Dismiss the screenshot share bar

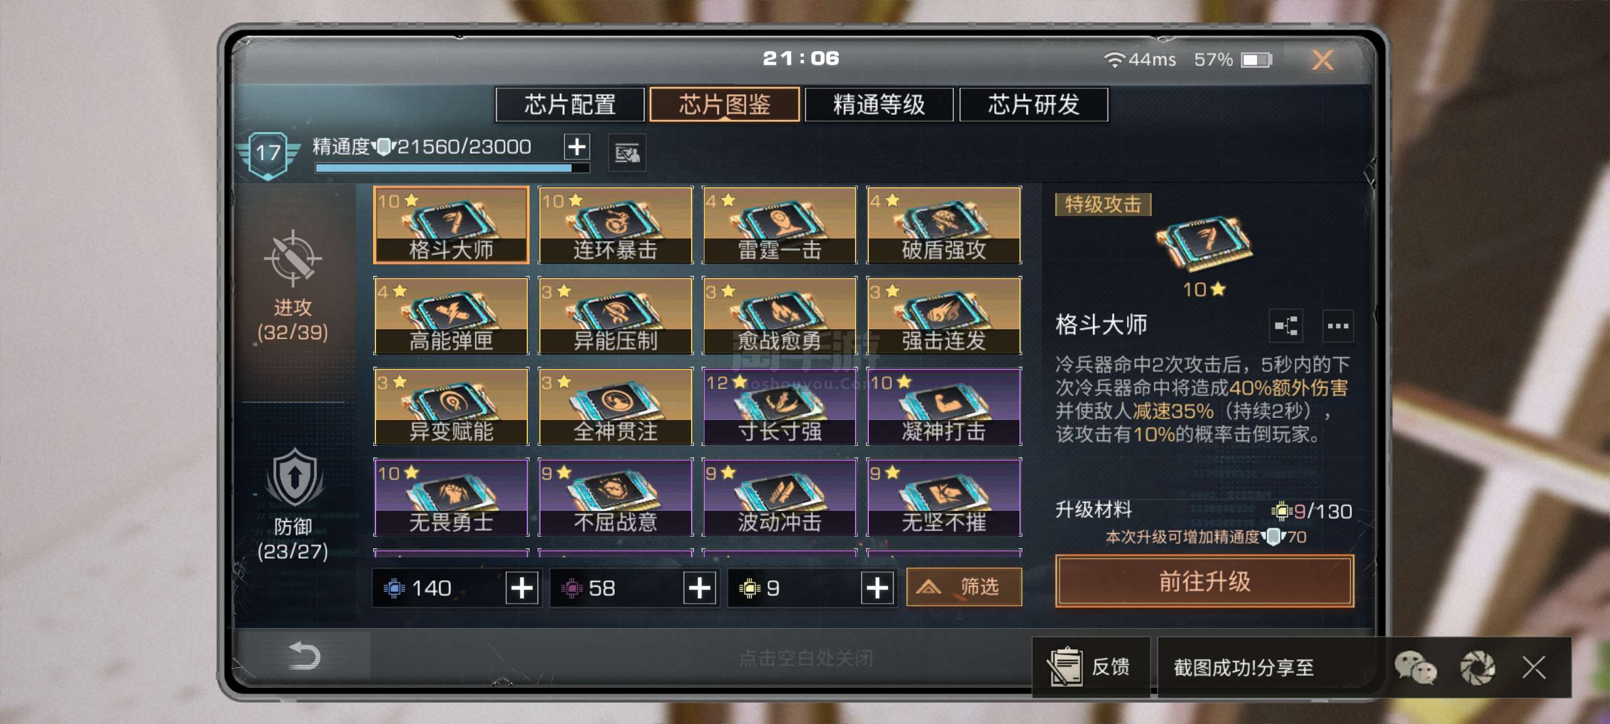pos(1533,667)
